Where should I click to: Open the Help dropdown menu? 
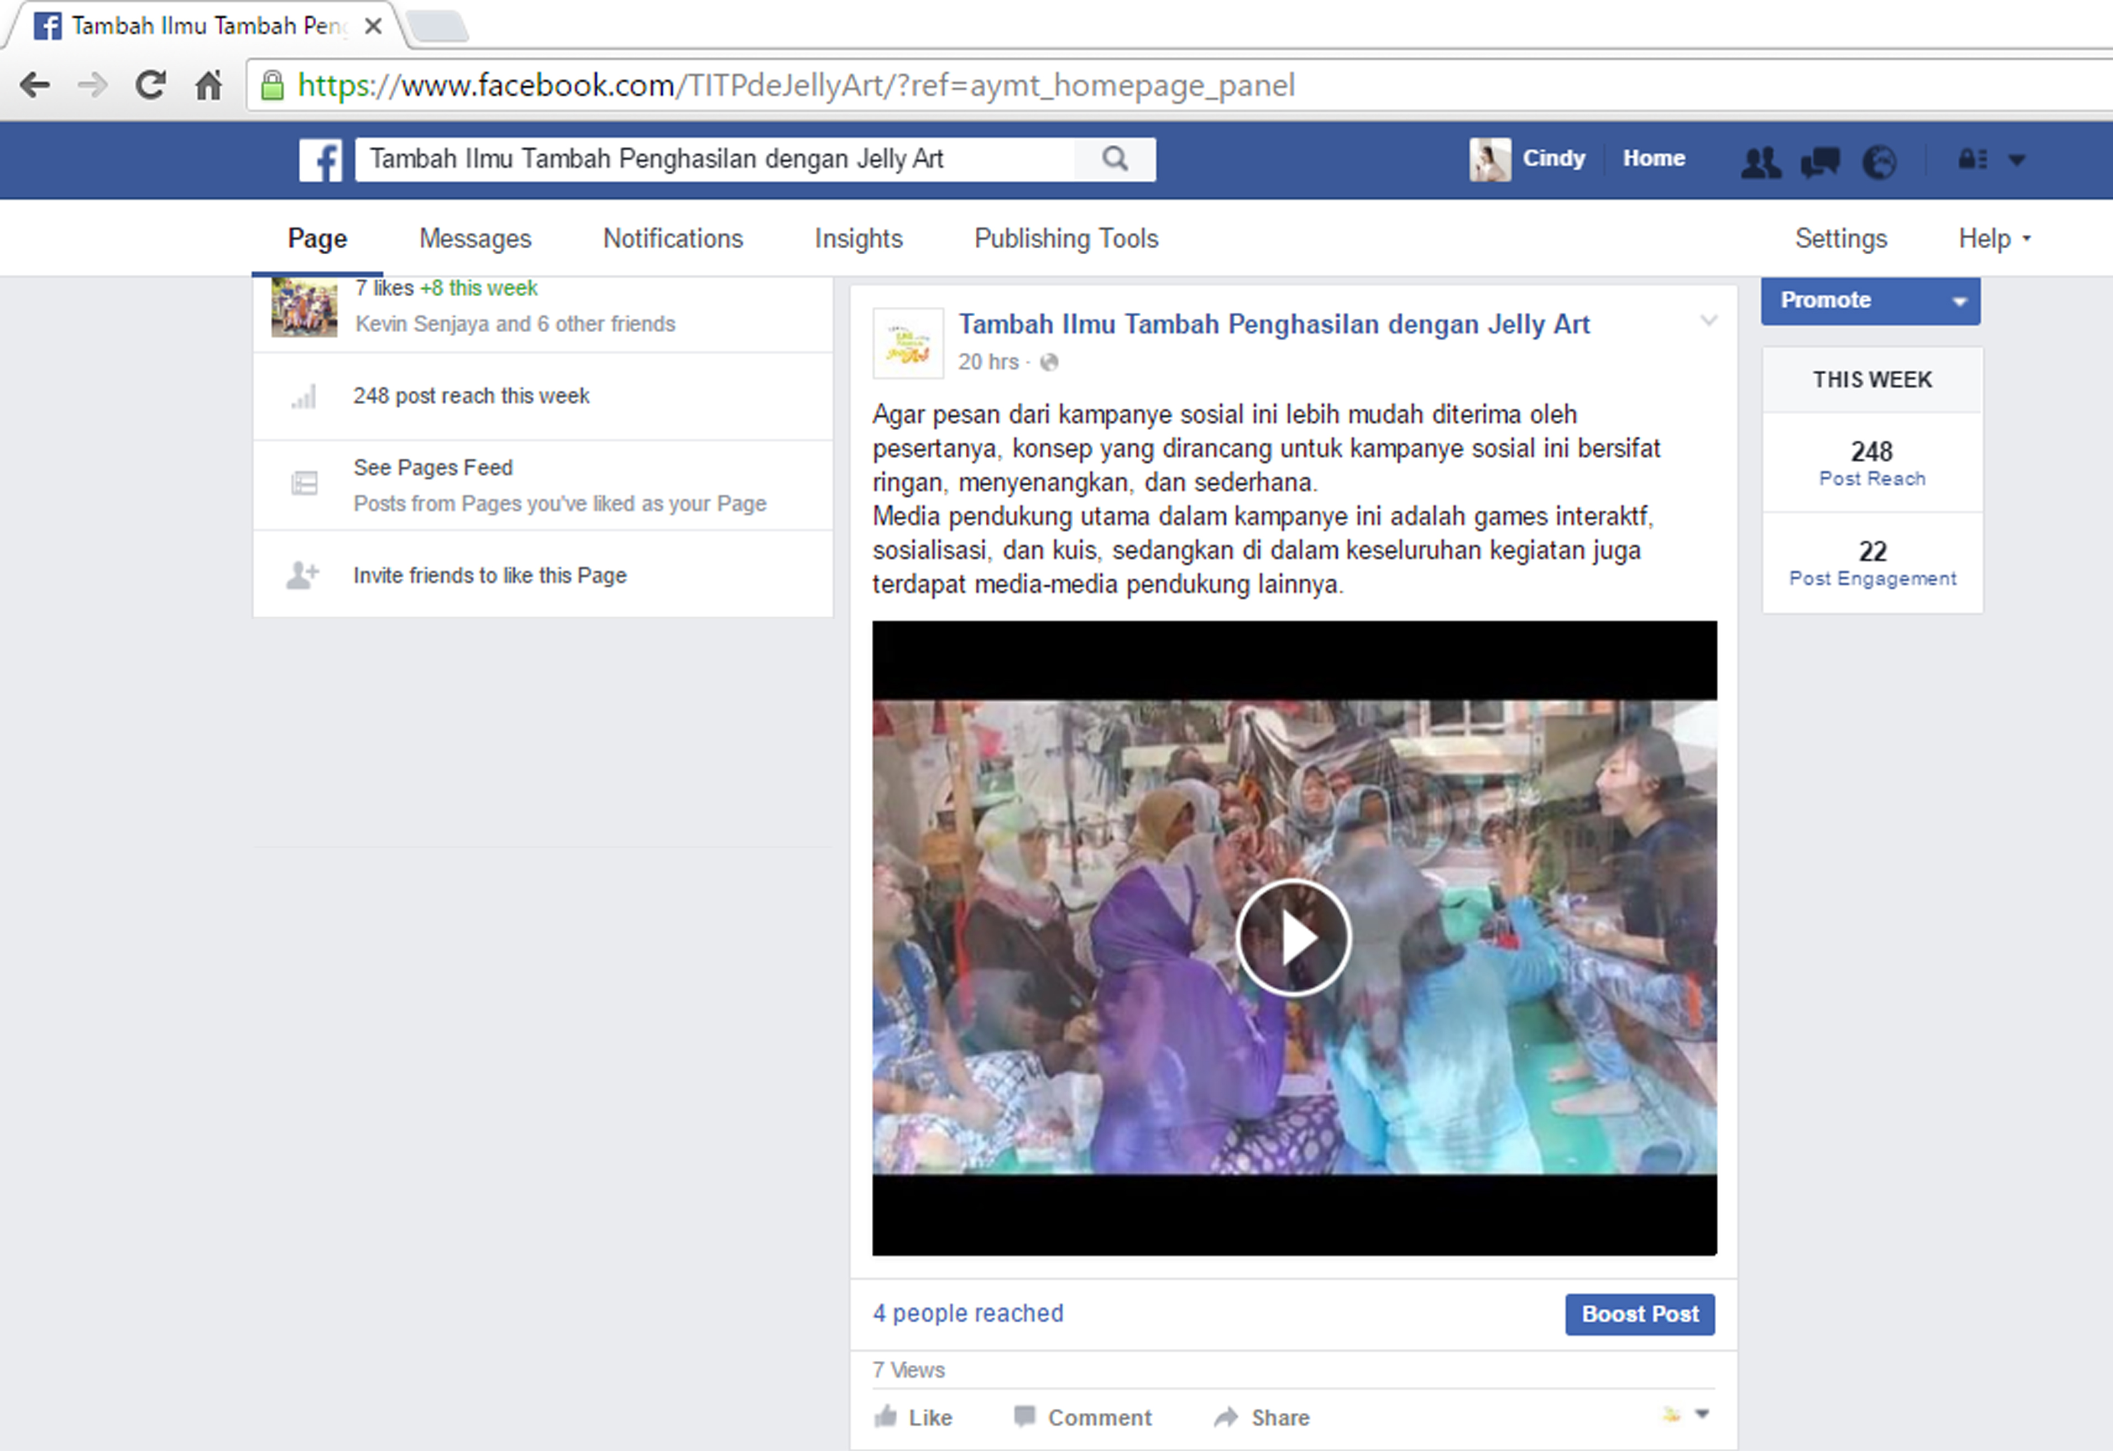coord(1993,239)
